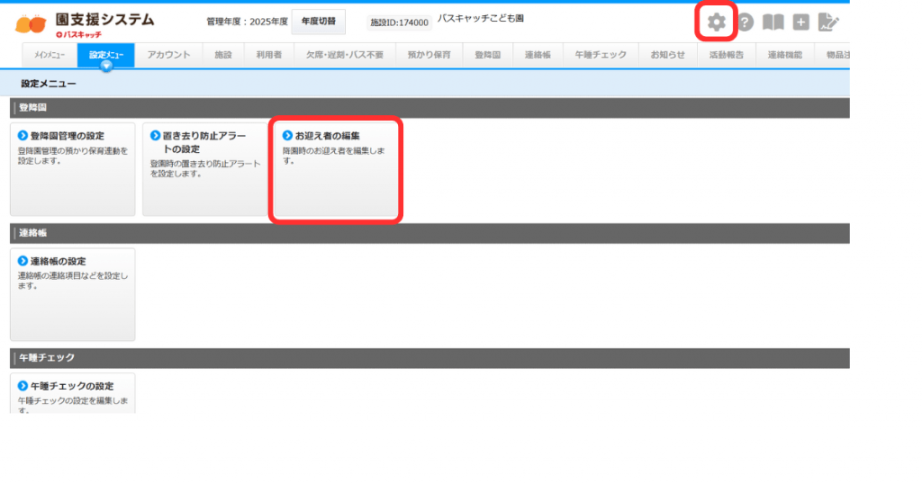
Task: Click the 年度切替 button
Action: [318, 21]
